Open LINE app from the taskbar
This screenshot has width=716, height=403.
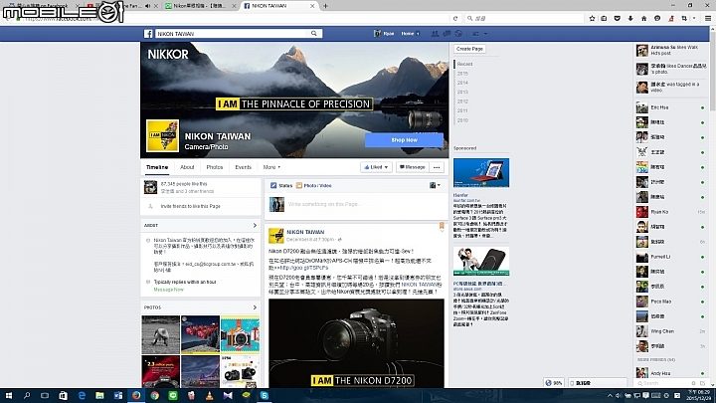point(173,396)
